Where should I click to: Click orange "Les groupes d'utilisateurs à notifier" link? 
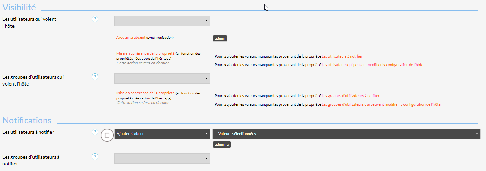pyautogui.click(x=350, y=96)
